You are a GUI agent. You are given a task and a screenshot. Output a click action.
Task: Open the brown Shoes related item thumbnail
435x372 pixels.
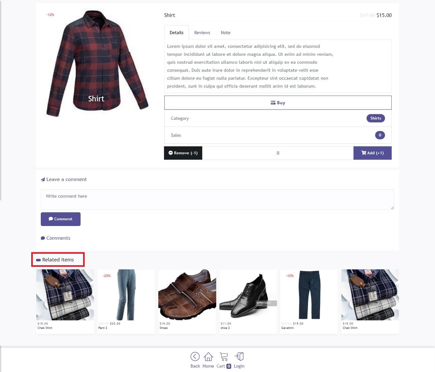(x=187, y=295)
